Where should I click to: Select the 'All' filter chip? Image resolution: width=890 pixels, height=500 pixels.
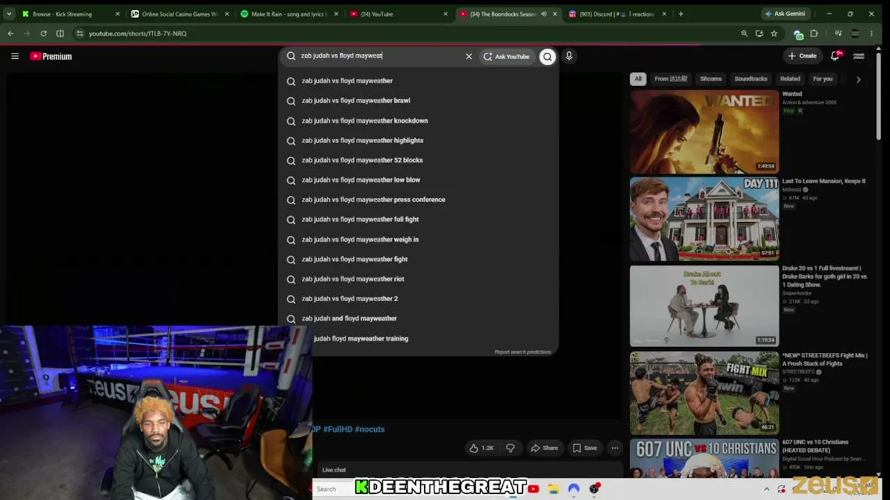638,78
